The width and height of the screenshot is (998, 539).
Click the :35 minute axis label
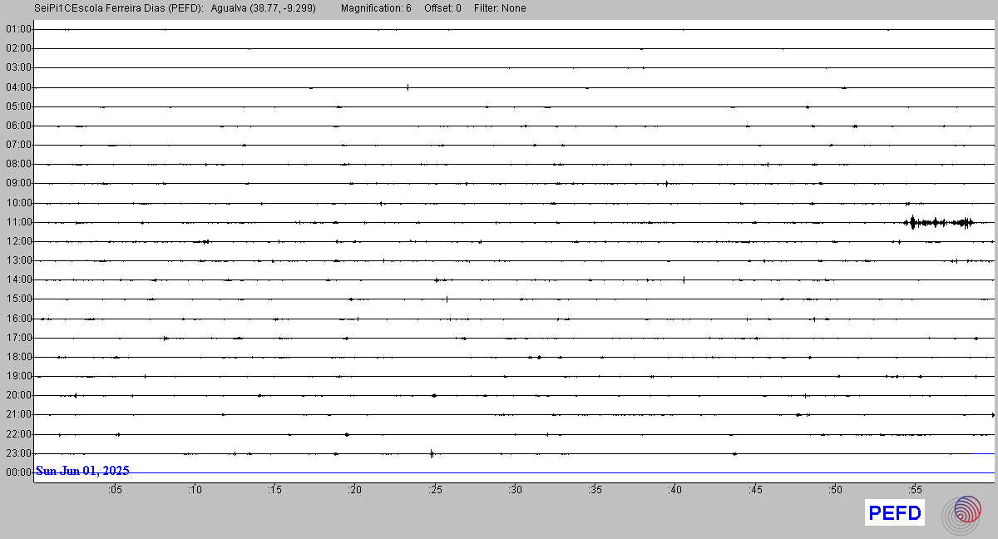595,490
